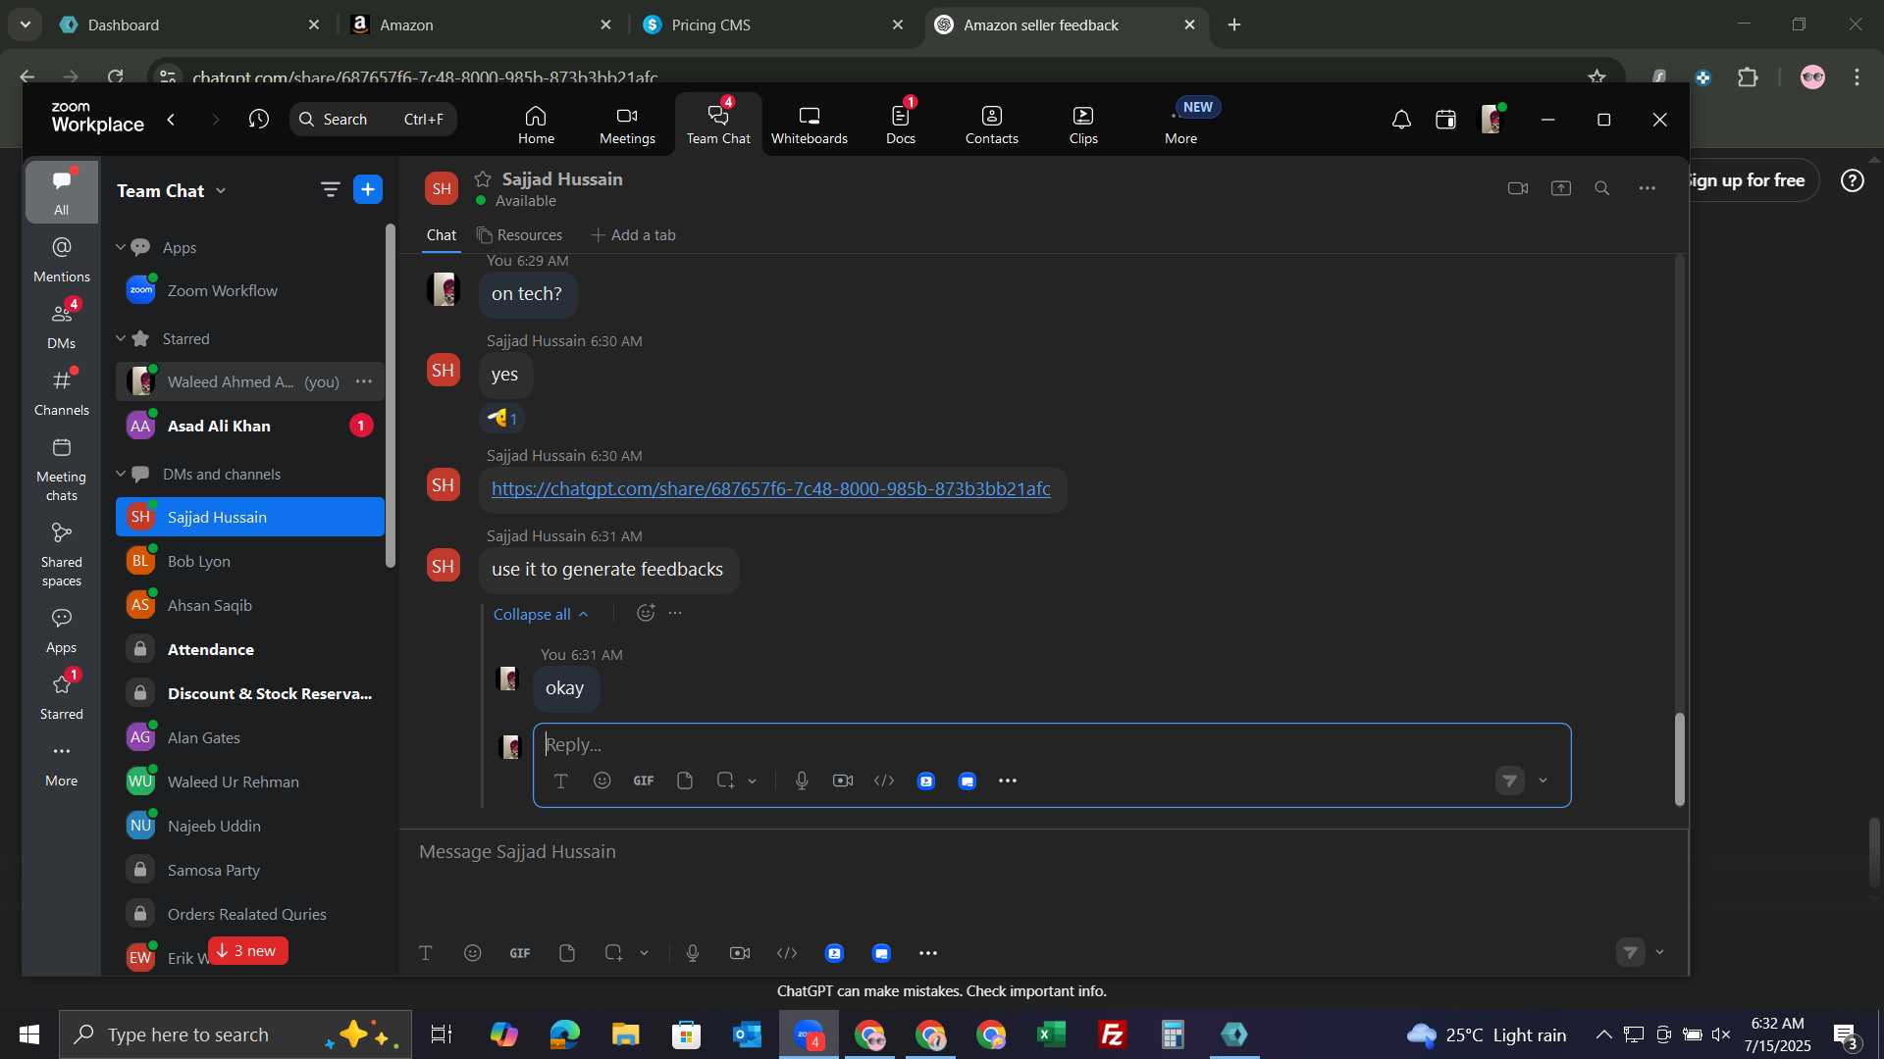The image size is (1884, 1059).
Task: Open Excel from the Windows taskbar
Action: [1052, 1034]
